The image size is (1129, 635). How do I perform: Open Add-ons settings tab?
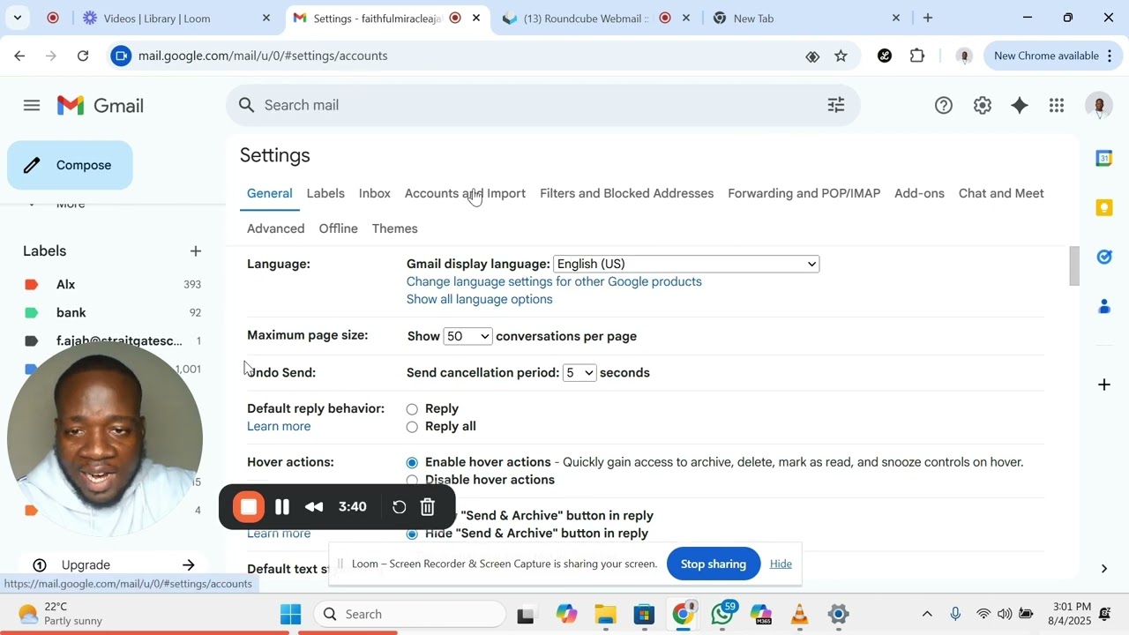(919, 193)
